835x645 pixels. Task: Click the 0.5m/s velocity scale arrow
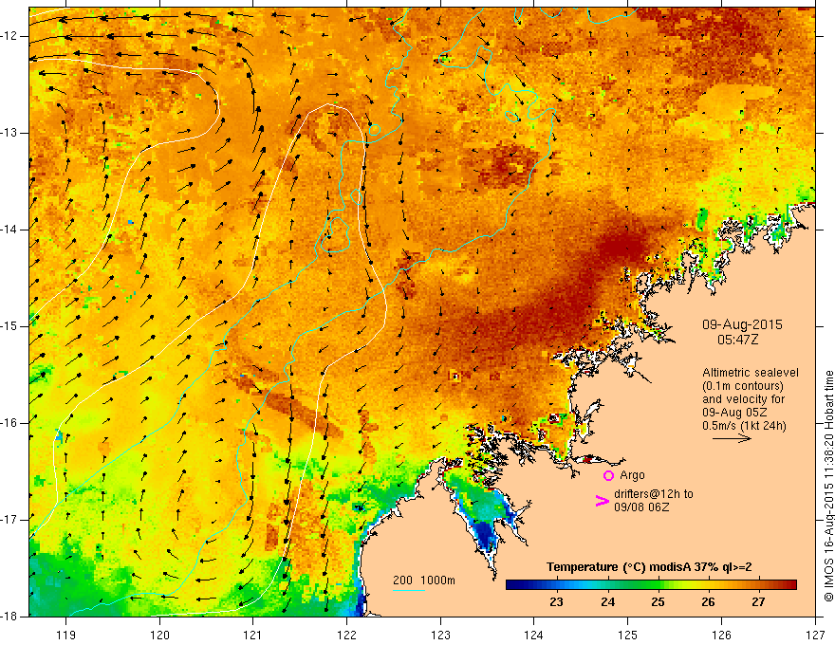pyautogui.click(x=732, y=438)
